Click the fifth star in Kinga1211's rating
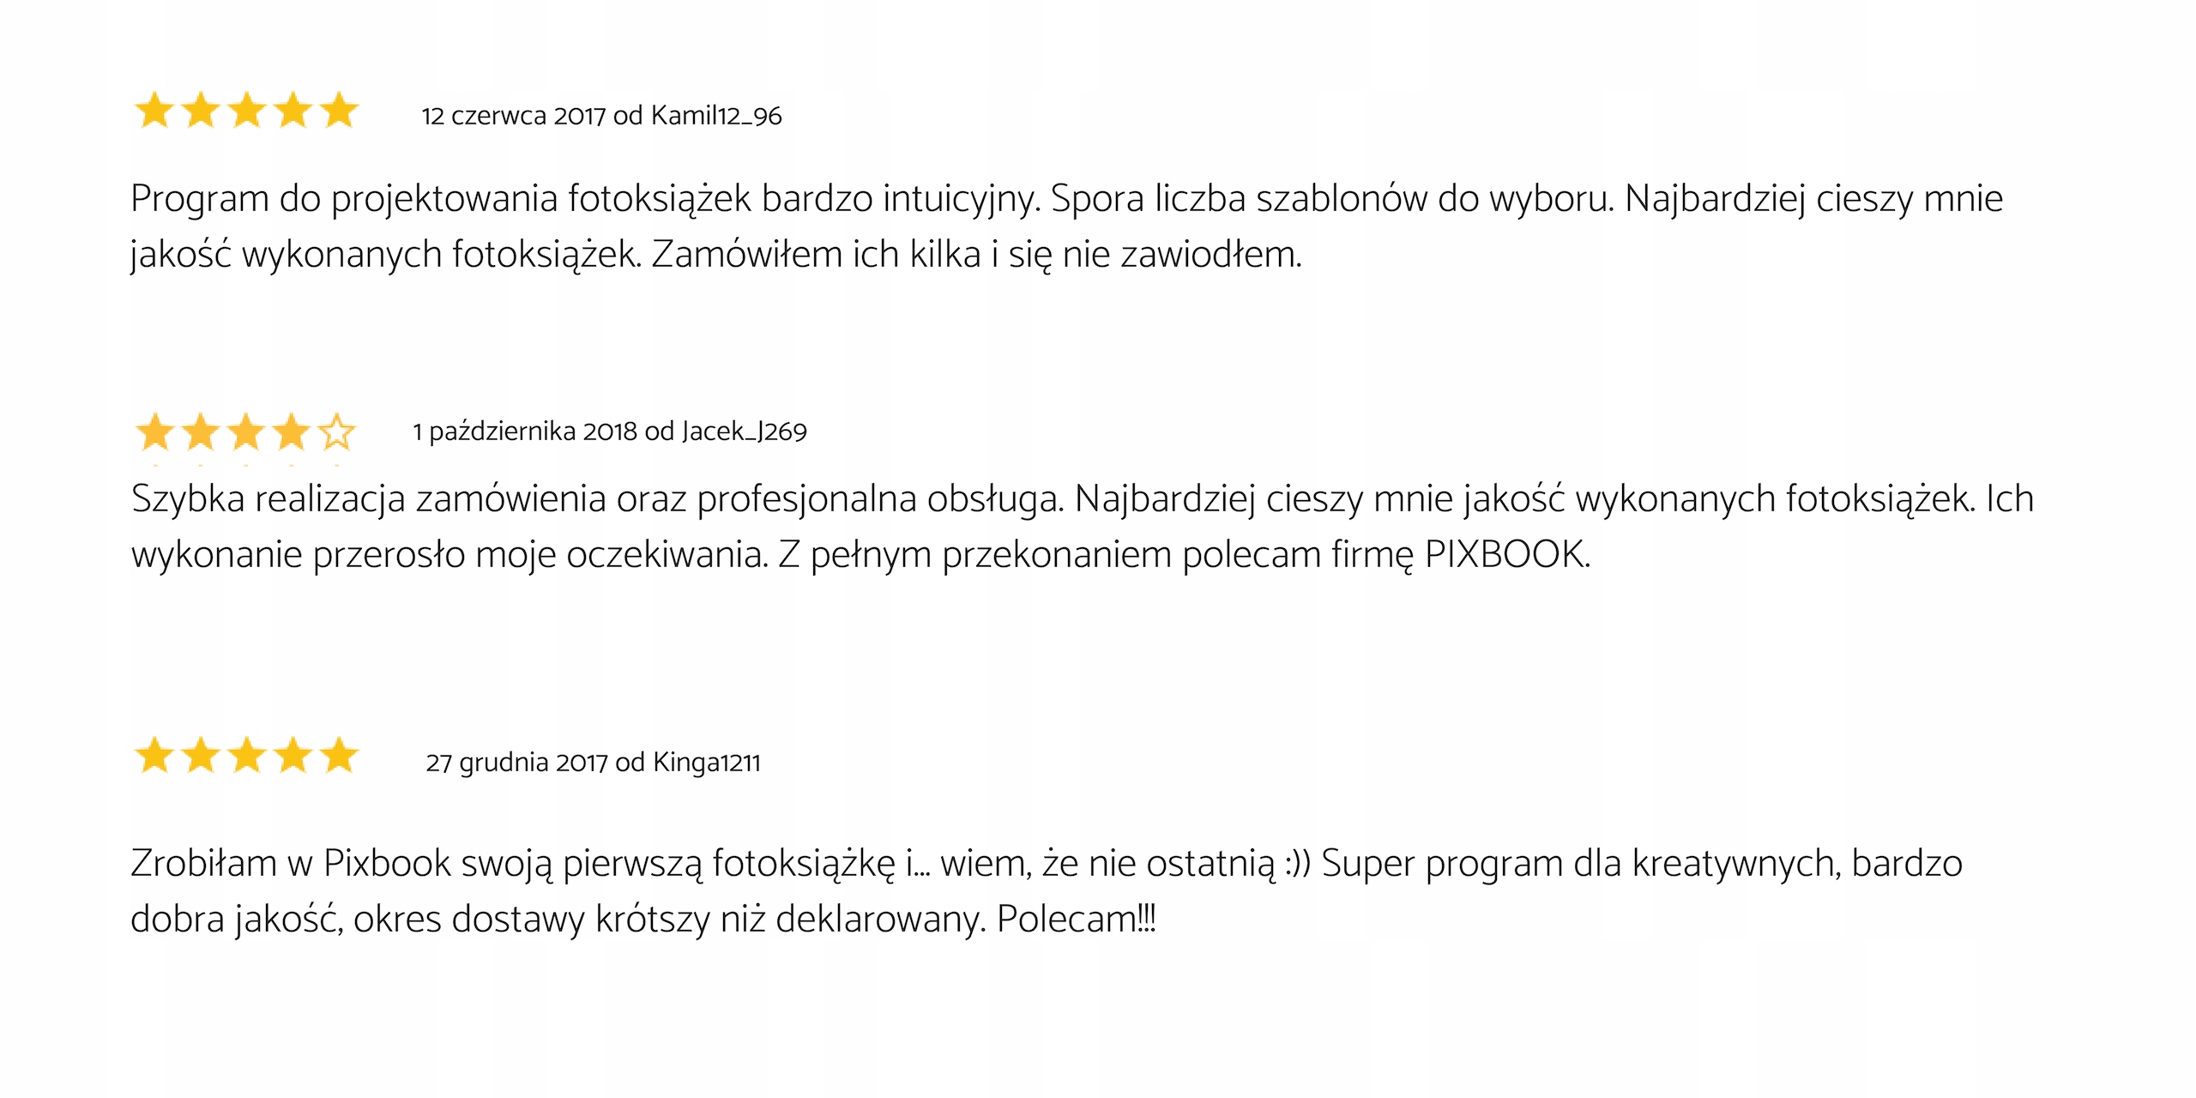 point(340,756)
